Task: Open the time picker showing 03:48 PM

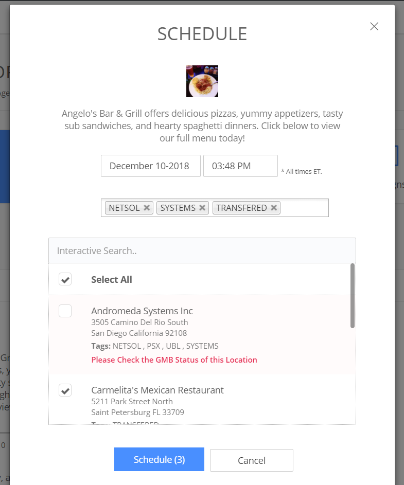Action: [x=240, y=166]
